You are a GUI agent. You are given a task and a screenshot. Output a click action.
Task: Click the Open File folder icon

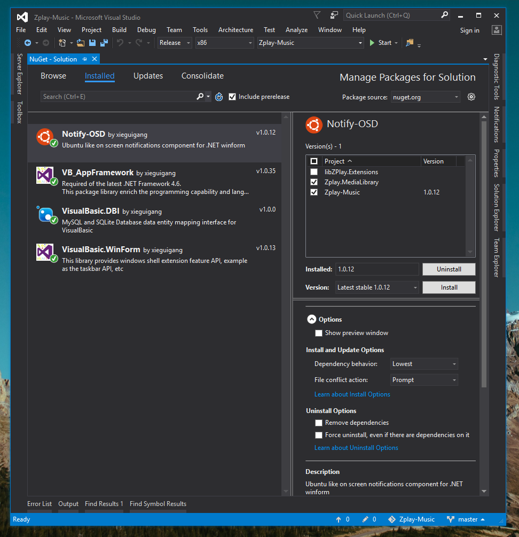(x=81, y=43)
